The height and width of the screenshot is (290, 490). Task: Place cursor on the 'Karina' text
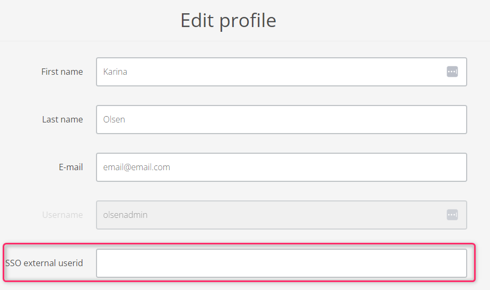(x=115, y=72)
